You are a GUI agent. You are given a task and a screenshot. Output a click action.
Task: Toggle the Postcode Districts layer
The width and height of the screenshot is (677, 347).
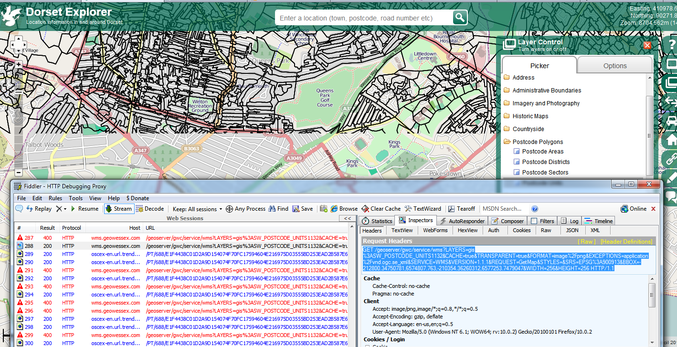tap(541, 162)
